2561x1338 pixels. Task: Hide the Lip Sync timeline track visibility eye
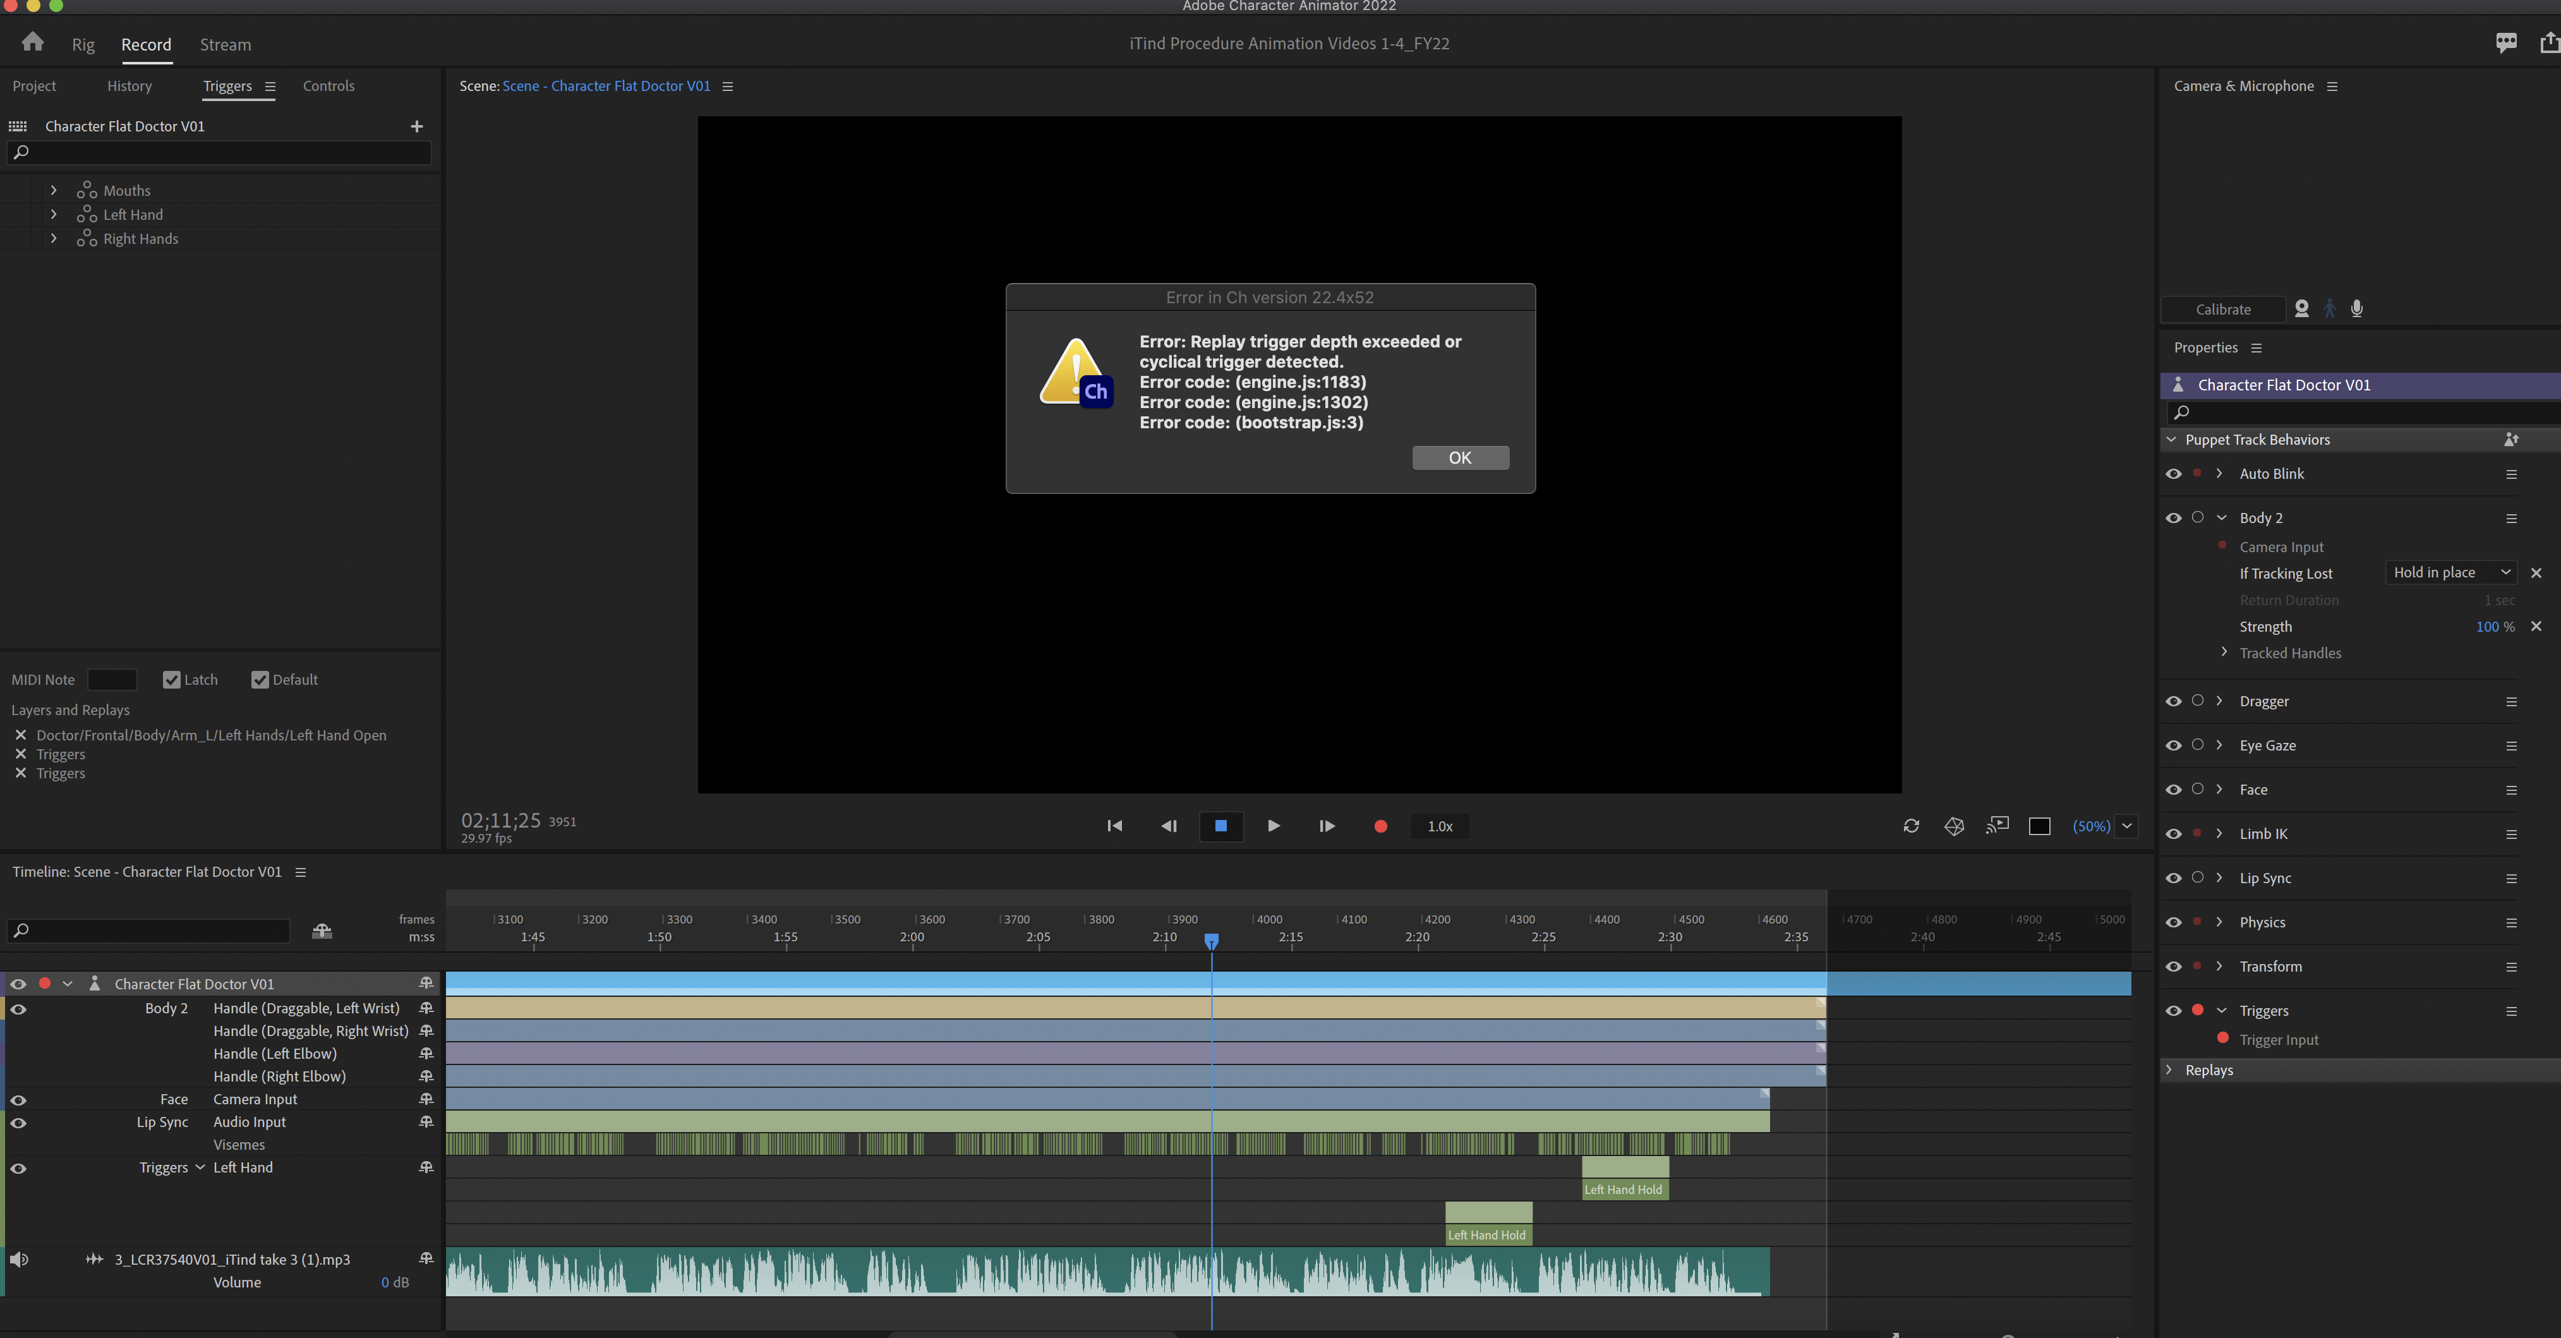tap(18, 1123)
